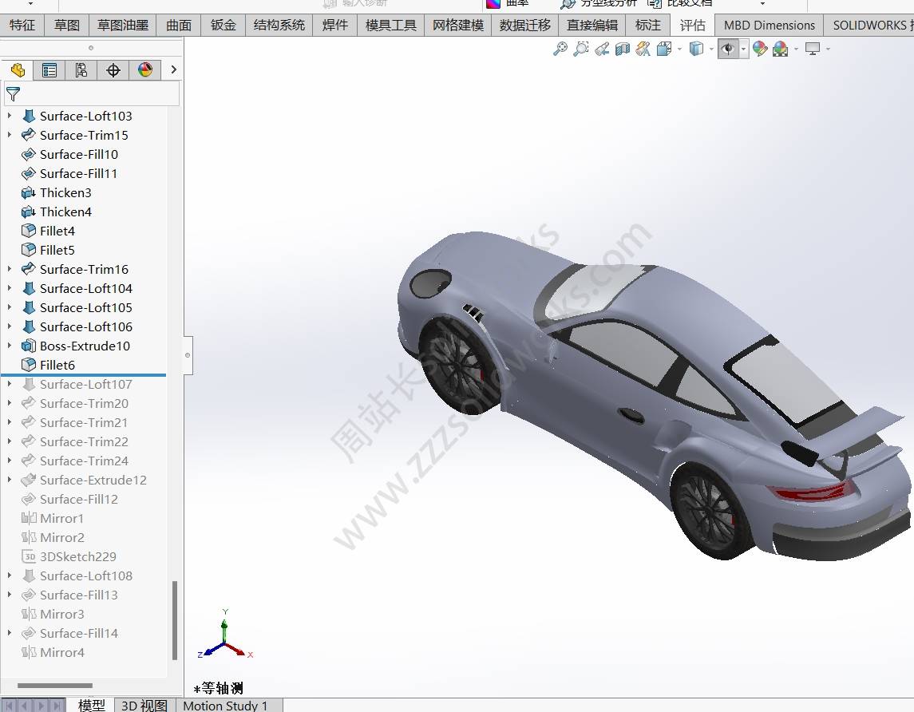
Task: Open the DimXpertManager crosshair tab
Action: pyautogui.click(x=113, y=70)
